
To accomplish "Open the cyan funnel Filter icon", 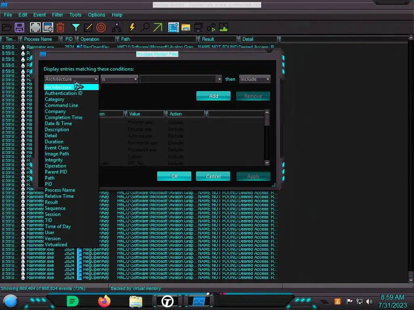I will coord(76,27).
